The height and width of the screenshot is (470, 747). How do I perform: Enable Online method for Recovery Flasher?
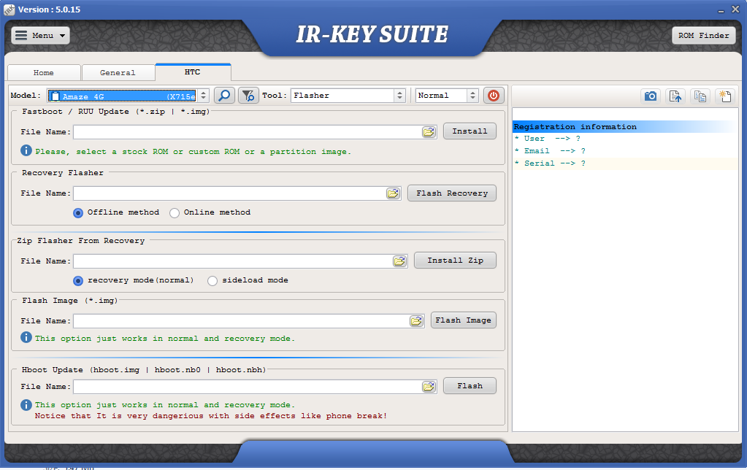173,212
